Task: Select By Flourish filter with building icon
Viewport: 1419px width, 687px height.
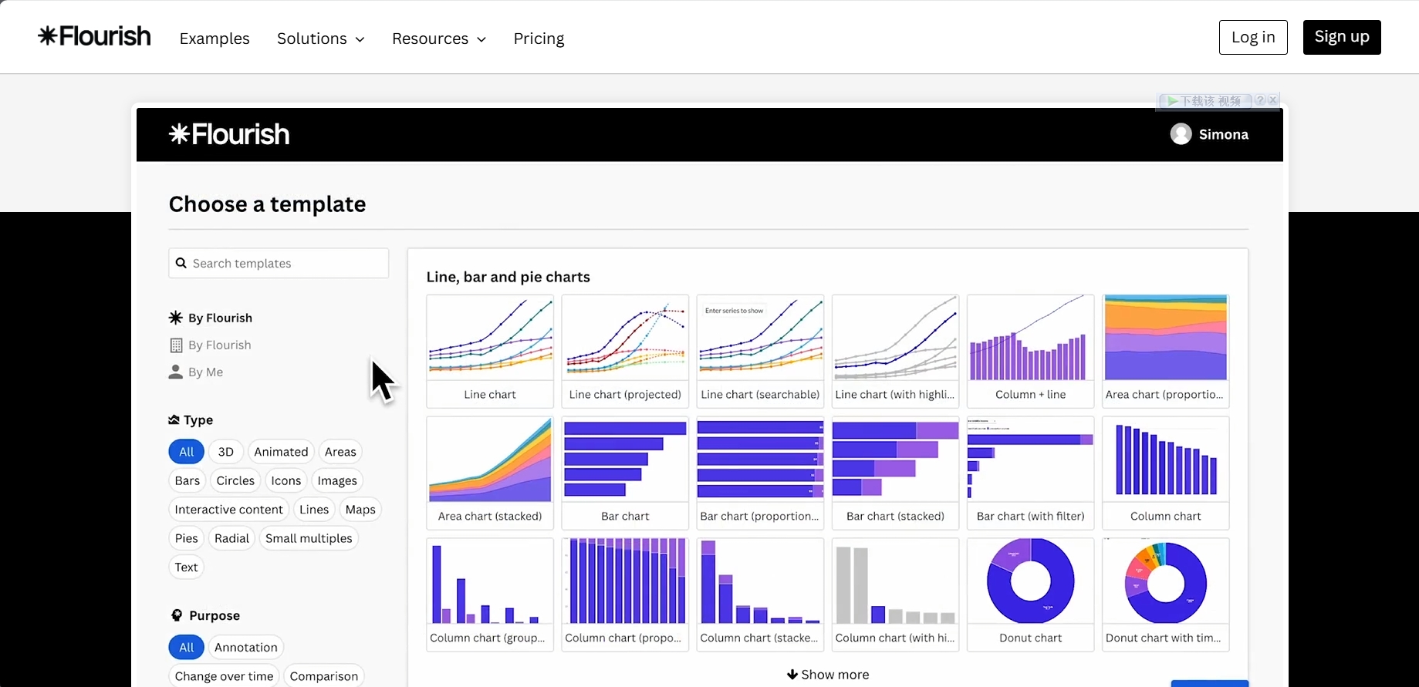Action: (x=210, y=345)
